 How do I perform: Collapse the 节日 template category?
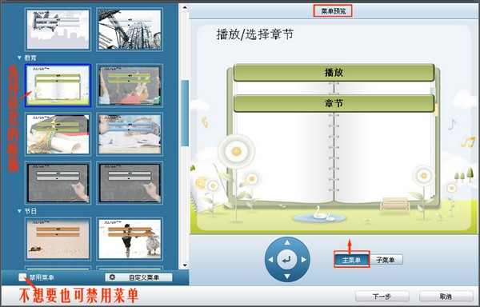click(x=19, y=211)
